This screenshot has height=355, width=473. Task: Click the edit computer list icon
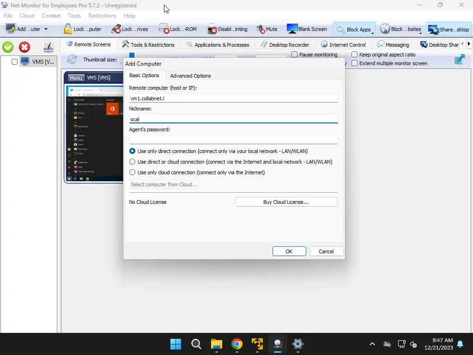click(x=48, y=47)
